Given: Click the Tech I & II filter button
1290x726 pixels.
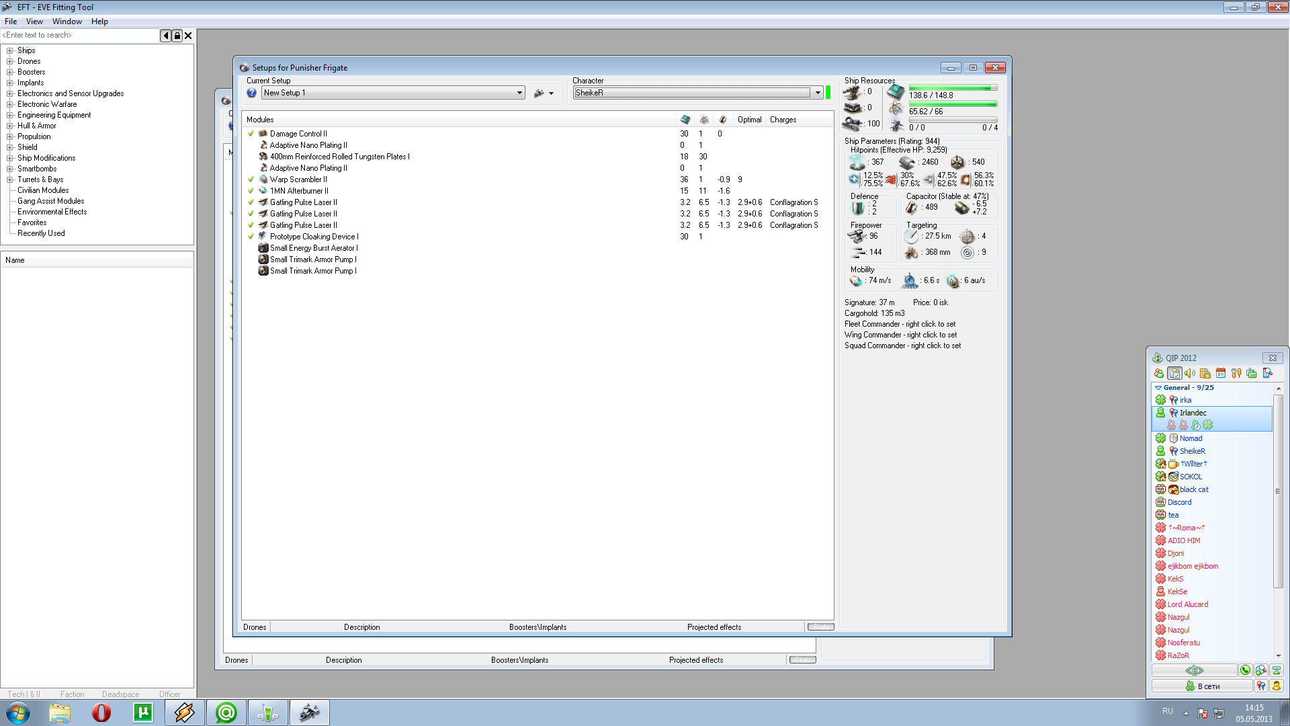Looking at the screenshot, I should pos(24,694).
